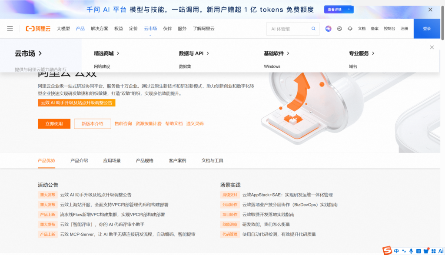This screenshot has height=255, width=445.
Task: Open the 定价 nav menu
Action: coord(133,29)
